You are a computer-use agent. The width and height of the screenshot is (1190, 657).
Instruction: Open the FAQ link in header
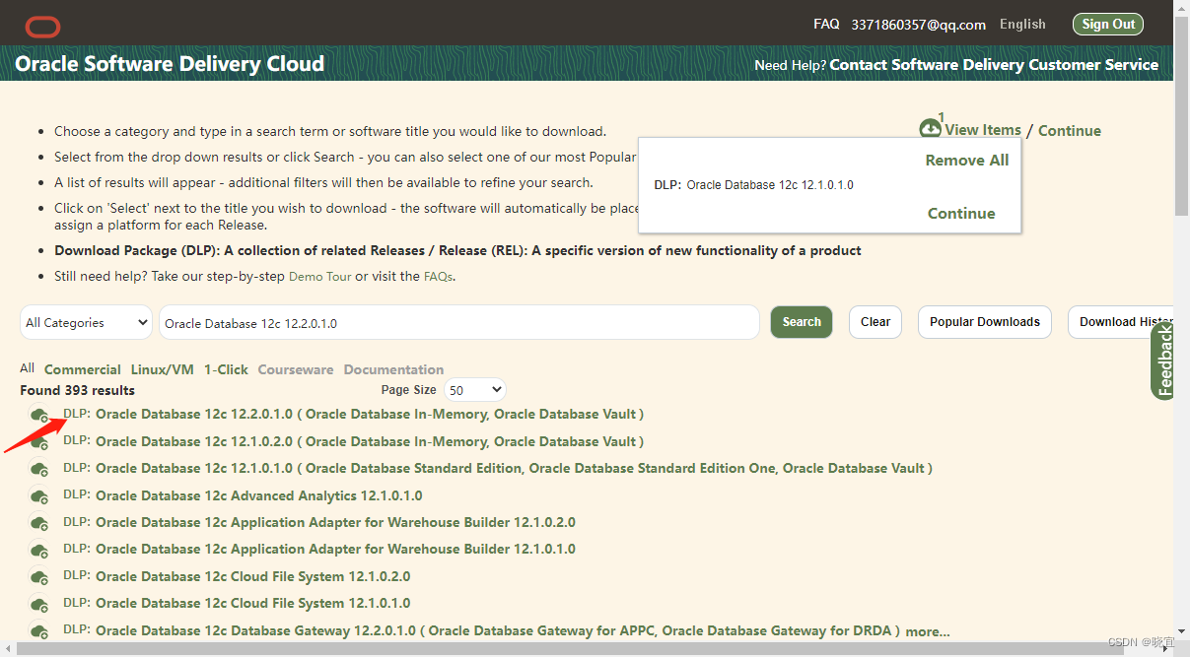[826, 25]
